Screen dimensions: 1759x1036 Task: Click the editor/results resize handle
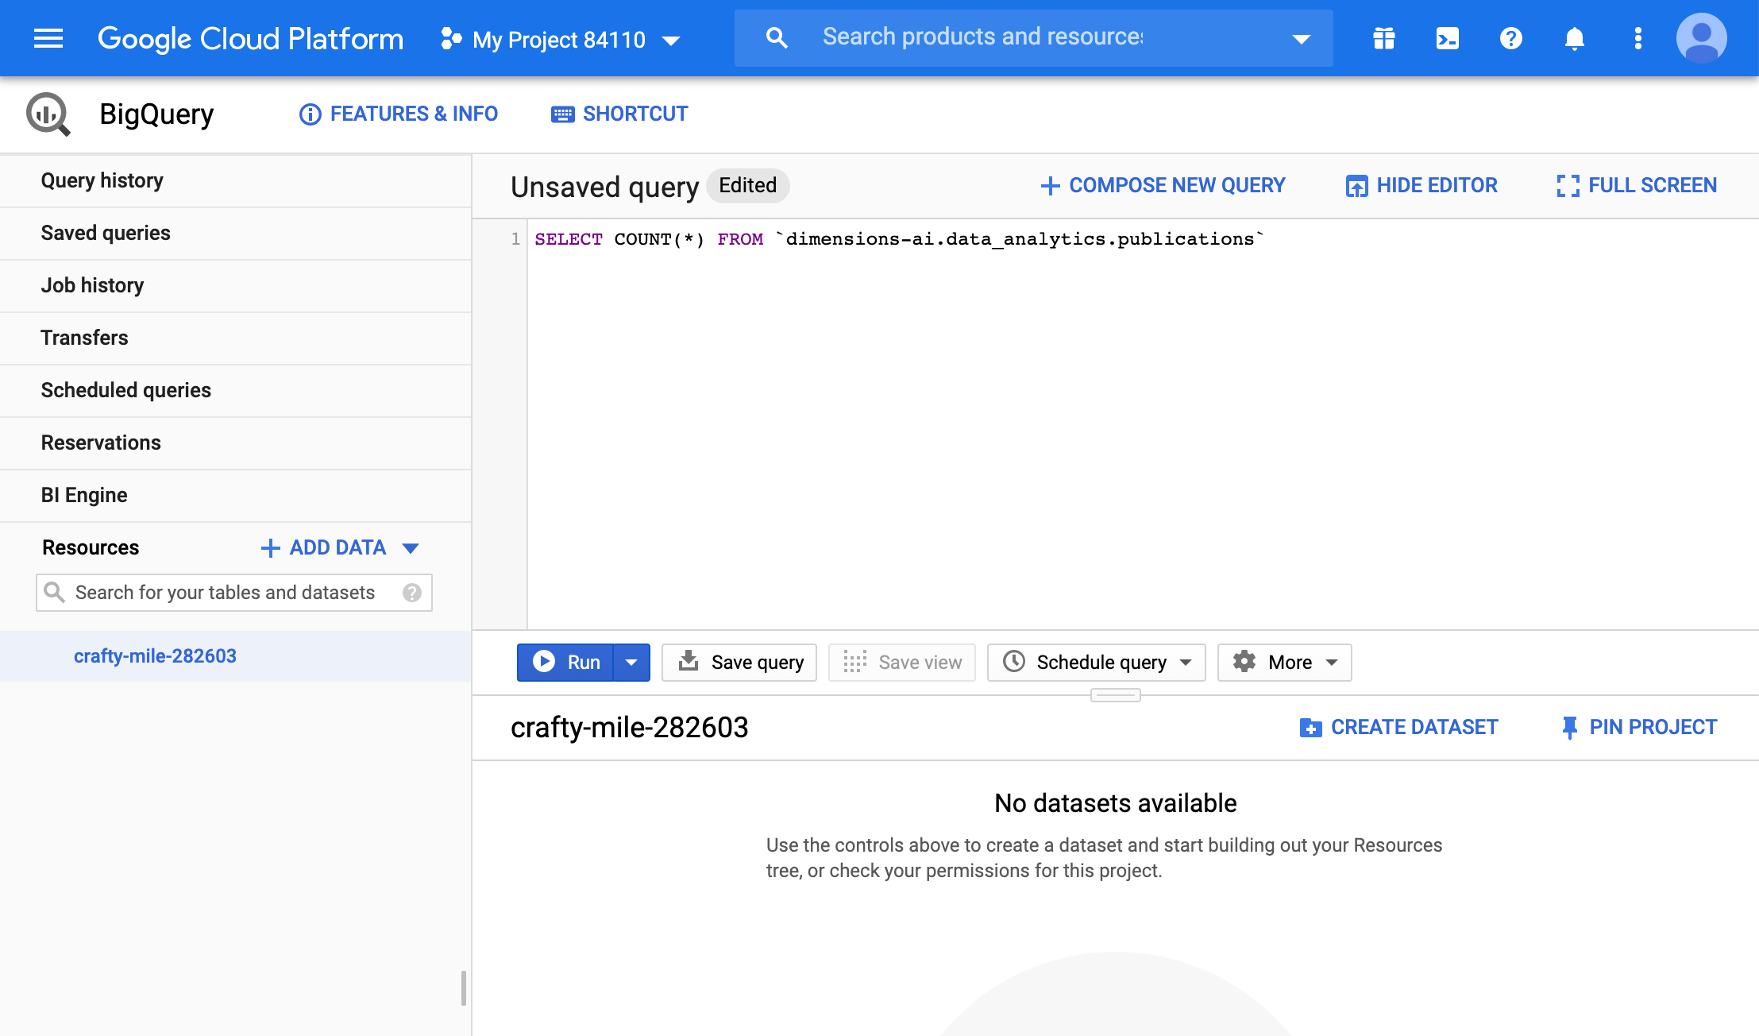click(1116, 695)
